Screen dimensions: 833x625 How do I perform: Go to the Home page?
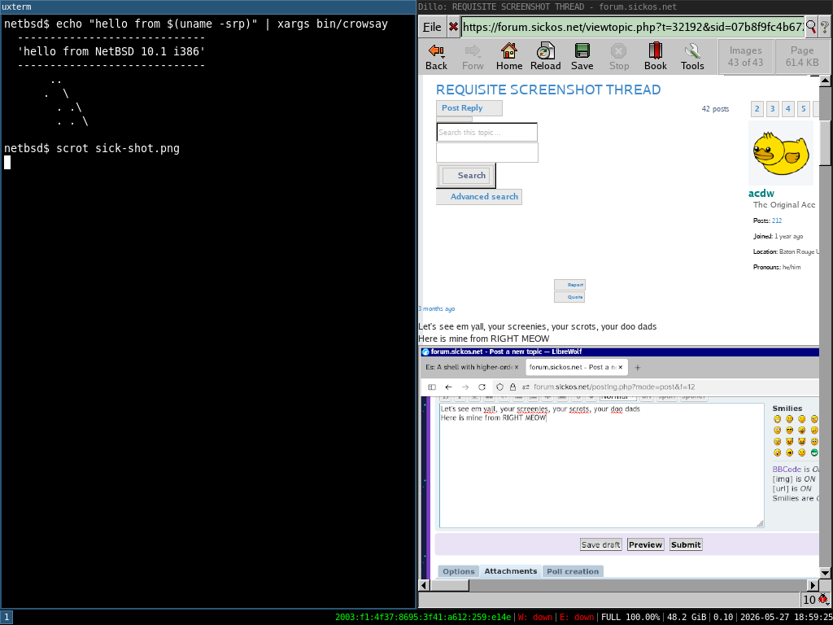(x=509, y=57)
